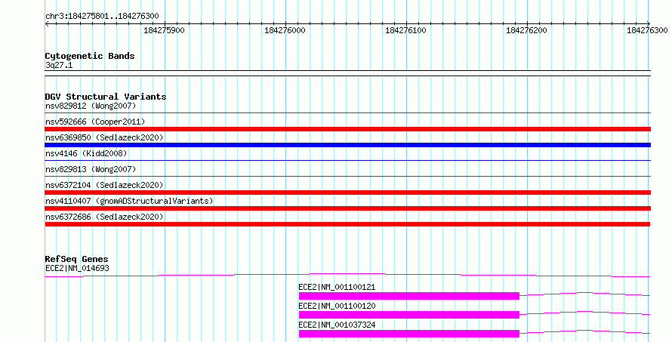Click the magenta exon bar of NM_001100120
Viewport: 672px width, 342px height.
pyautogui.click(x=408, y=315)
